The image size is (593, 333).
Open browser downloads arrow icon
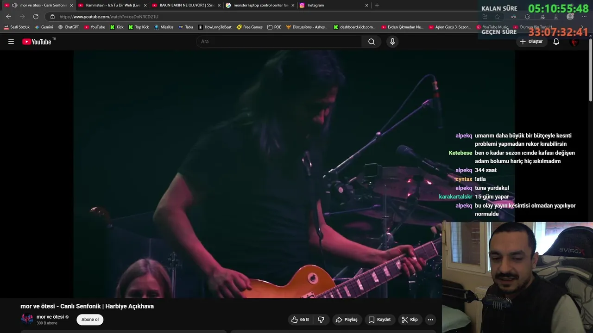[556, 17]
